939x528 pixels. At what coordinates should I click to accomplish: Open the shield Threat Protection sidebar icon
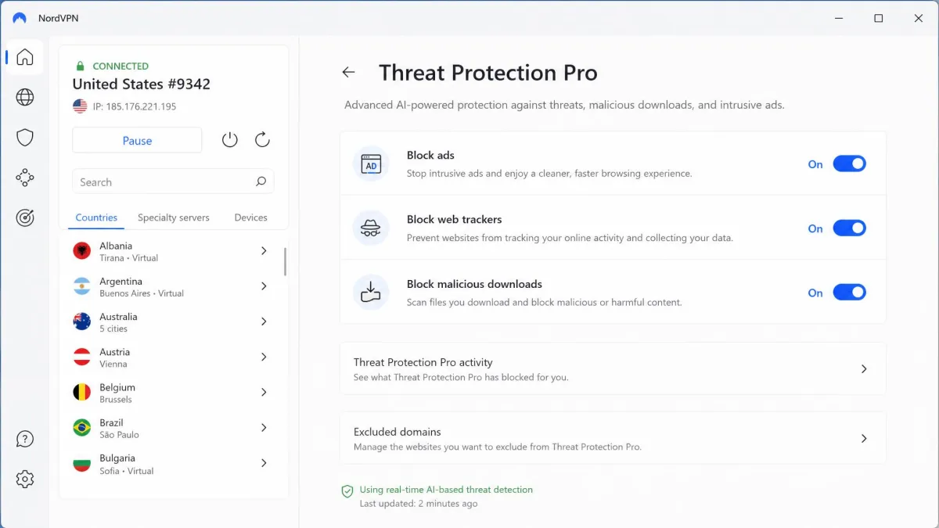point(25,138)
